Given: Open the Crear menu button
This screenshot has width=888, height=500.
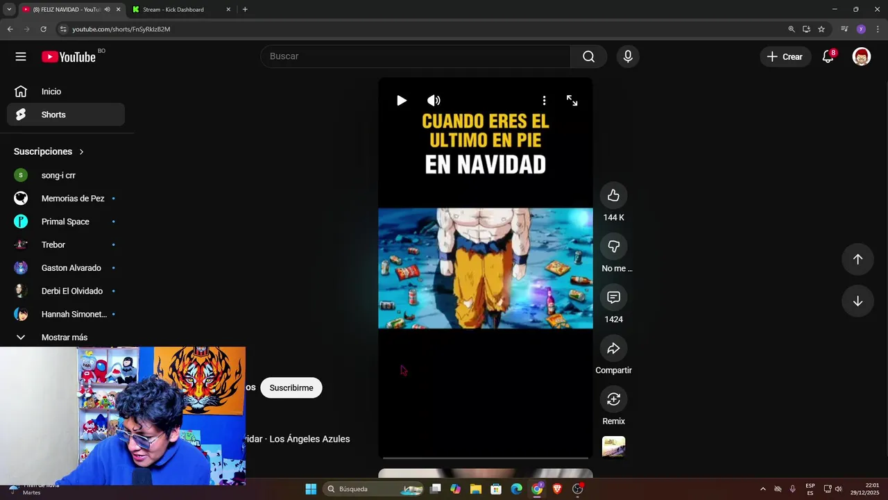Looking at the screenshot, I should (785, 57).
